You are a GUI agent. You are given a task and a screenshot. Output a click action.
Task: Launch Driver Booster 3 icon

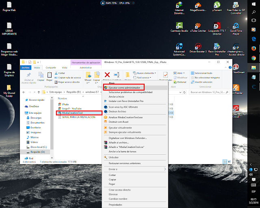click(x=198, y=48)
